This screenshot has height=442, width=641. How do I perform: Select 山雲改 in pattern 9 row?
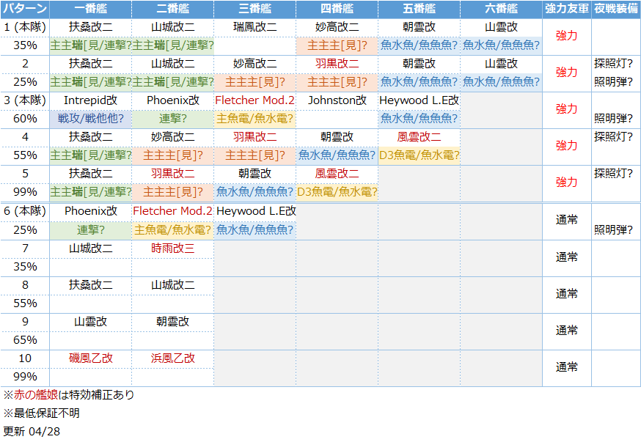click(x=91, y=322)
